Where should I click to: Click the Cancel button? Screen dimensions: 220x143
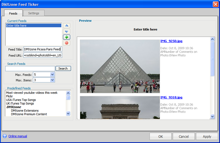pos(184,136)
